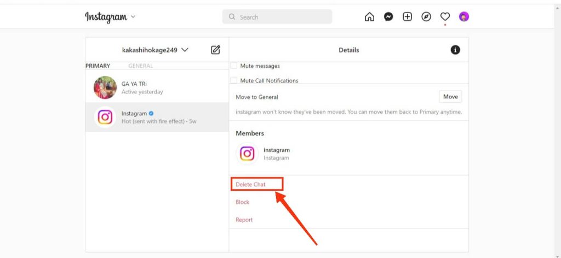Click the search magnifier icon
This screenshot has height=258, width=561.
coord(232,17)
